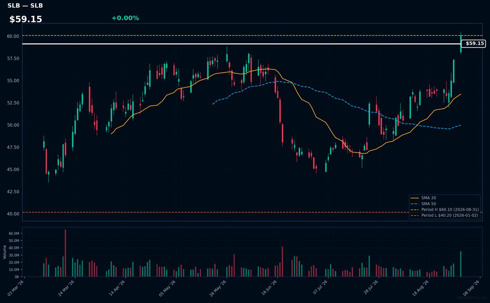490x303 pixels.
Task: Click Period L $40.20 legend entry
Action: [x=444, y=215]
